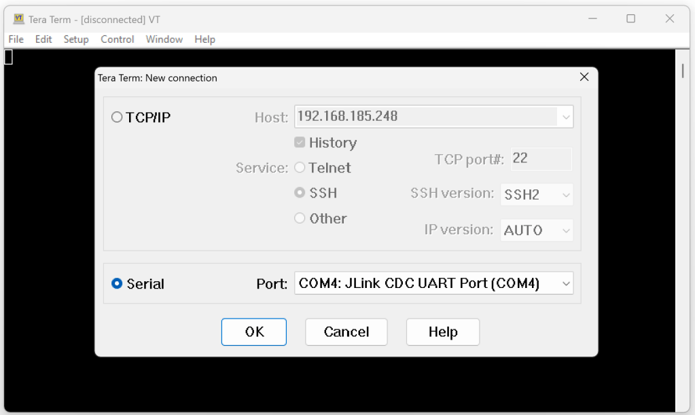Open the File menu
The height and width of the screenshot is (415, 695).
16,39
